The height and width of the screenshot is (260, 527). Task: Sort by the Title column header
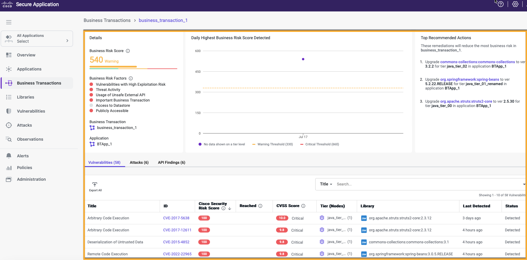coord(92,206)
